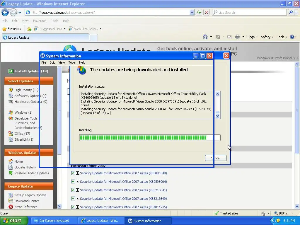Click Add to Favorites Bar icon
The height and width of the screenshot is (225, 300).
coord(29,29)
